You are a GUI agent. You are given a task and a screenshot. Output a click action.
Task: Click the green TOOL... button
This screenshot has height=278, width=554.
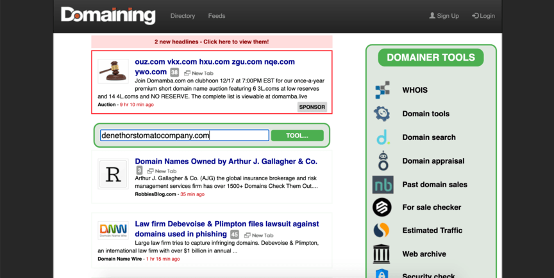tap(297, 135)
